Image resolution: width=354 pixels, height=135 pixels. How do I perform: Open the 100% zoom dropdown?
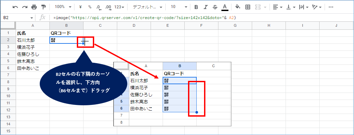[x=63, y=7]
